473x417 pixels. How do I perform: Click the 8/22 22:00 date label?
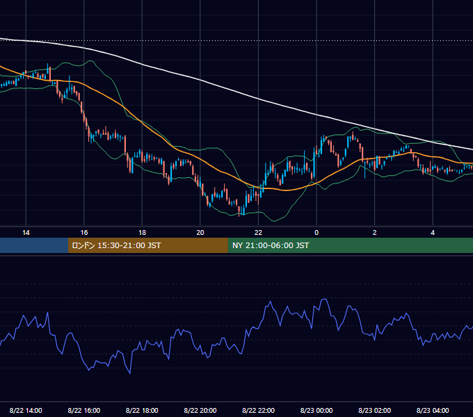pyautogui.click(x=258, y=410)
